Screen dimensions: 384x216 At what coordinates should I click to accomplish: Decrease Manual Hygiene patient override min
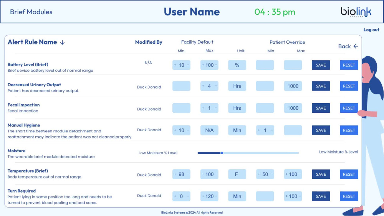[272, 130]
